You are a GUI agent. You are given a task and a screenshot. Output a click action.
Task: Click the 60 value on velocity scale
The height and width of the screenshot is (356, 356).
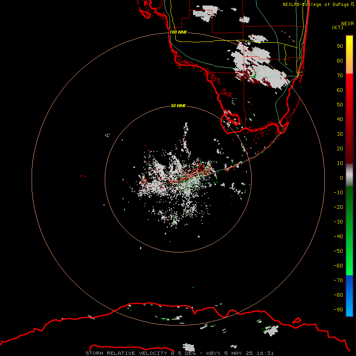click(x=340, y=90)
